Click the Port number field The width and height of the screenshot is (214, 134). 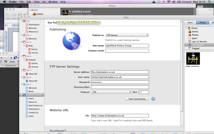(144, 92)
